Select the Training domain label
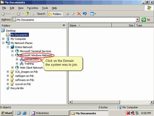This screenshot has width=154, height=116. pyautogui.click(x=29, y=64)
